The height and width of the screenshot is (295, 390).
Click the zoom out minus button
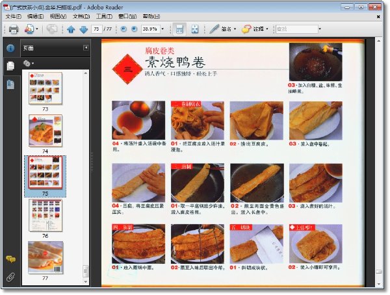[123, 29]
